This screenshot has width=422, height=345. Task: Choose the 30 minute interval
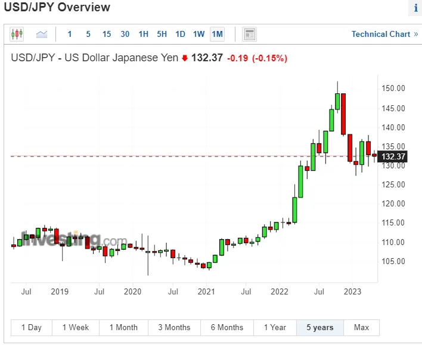pos(125,34)
